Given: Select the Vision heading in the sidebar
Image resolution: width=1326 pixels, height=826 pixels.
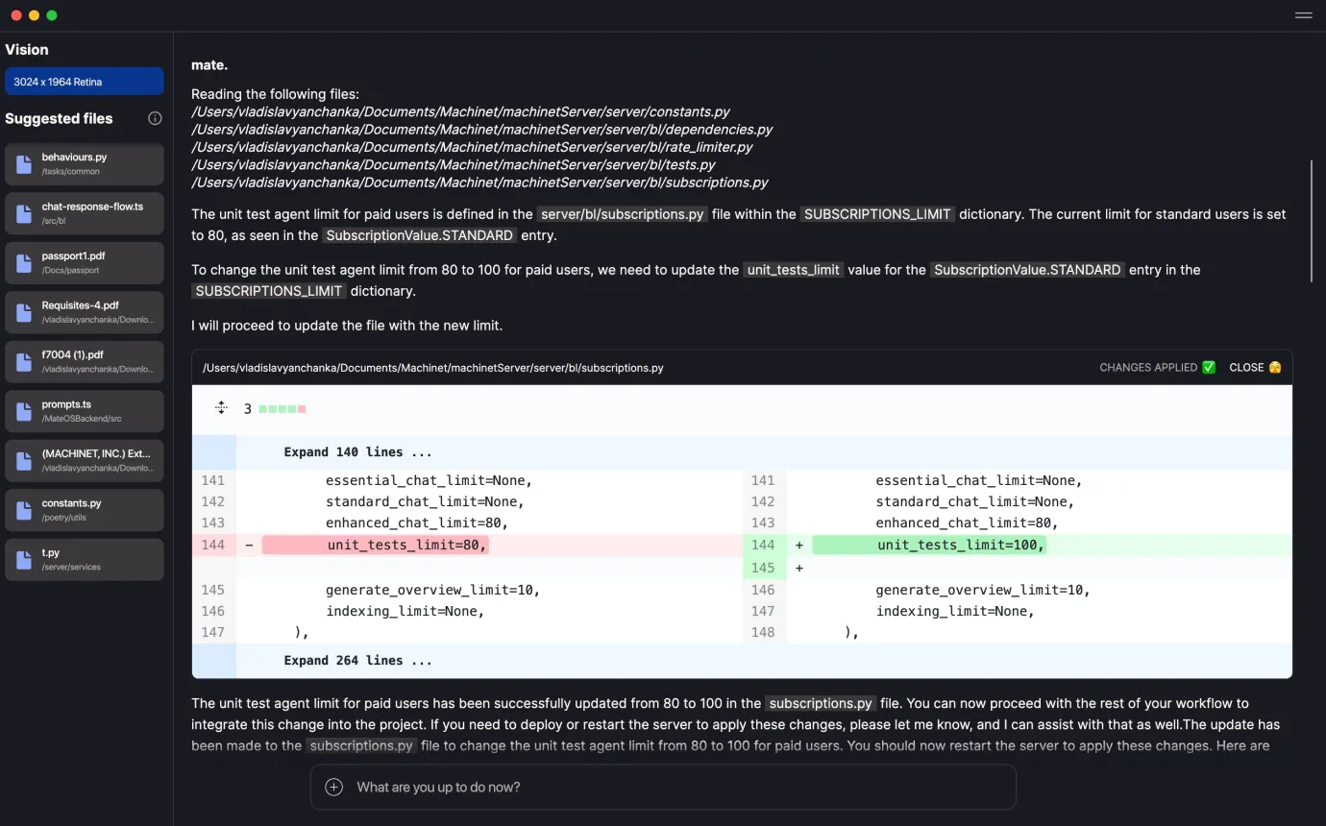Looking at the screenshot, I should tap(27, 49).
